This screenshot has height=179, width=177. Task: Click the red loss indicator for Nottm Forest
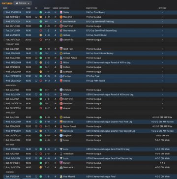pyautogui.click(x=41, y=126)
